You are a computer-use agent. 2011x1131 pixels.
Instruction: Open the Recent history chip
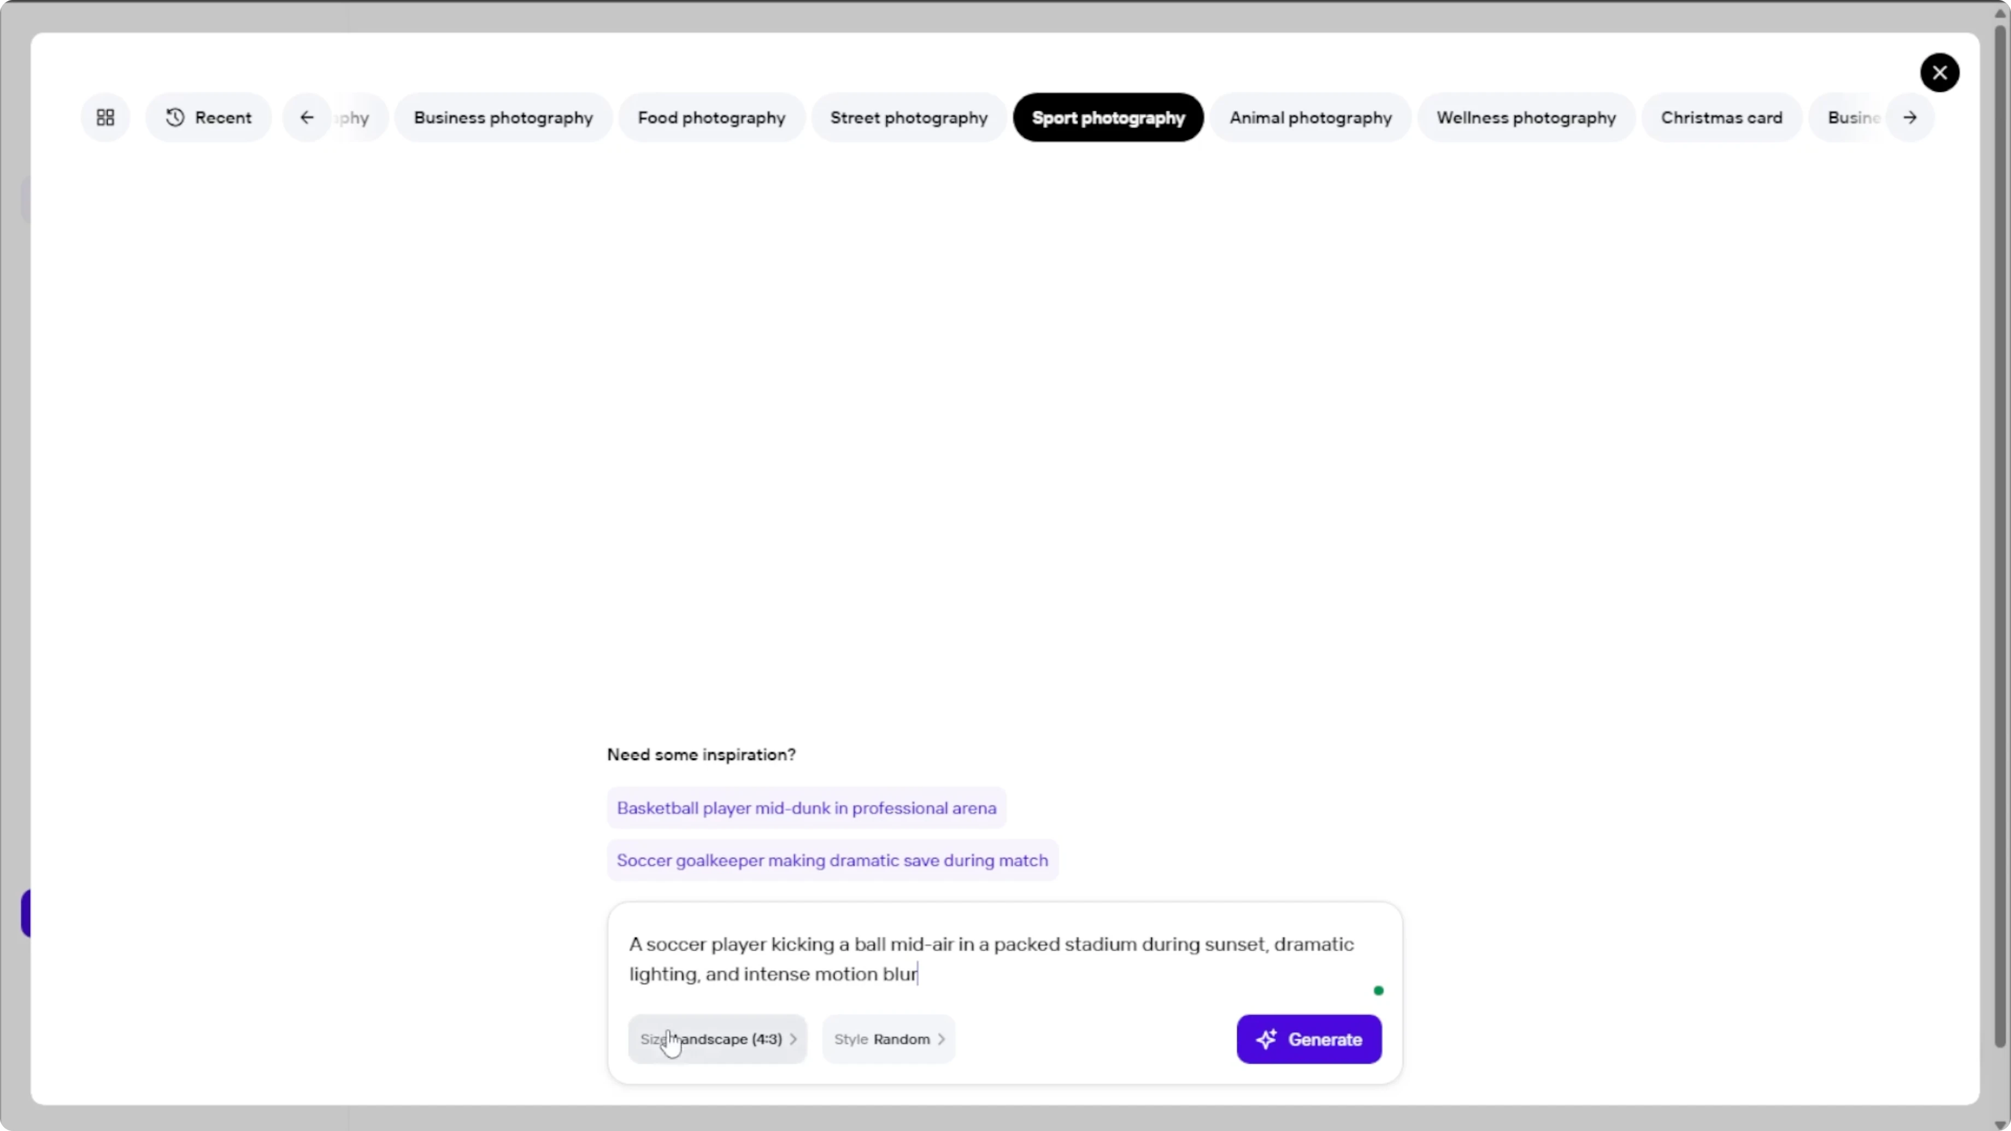208,117
